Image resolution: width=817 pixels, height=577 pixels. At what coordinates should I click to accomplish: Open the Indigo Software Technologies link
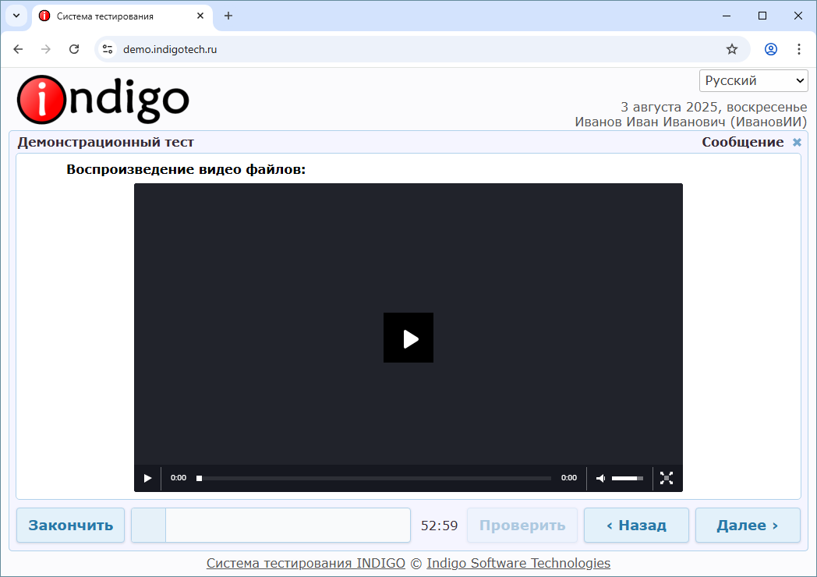point(518,564)
